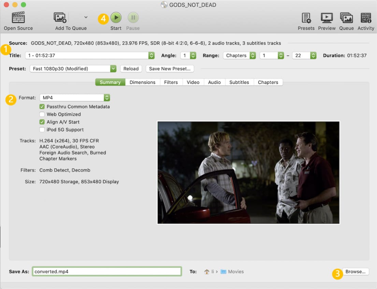
Task: Click the Browse... button
Action: point(355,272)
